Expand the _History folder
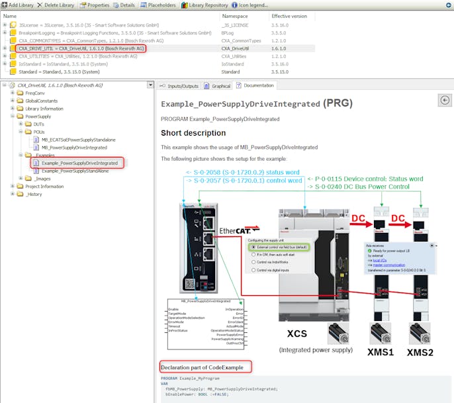The image size is (454, 403). pyautogui.click(x=13, y=194)
